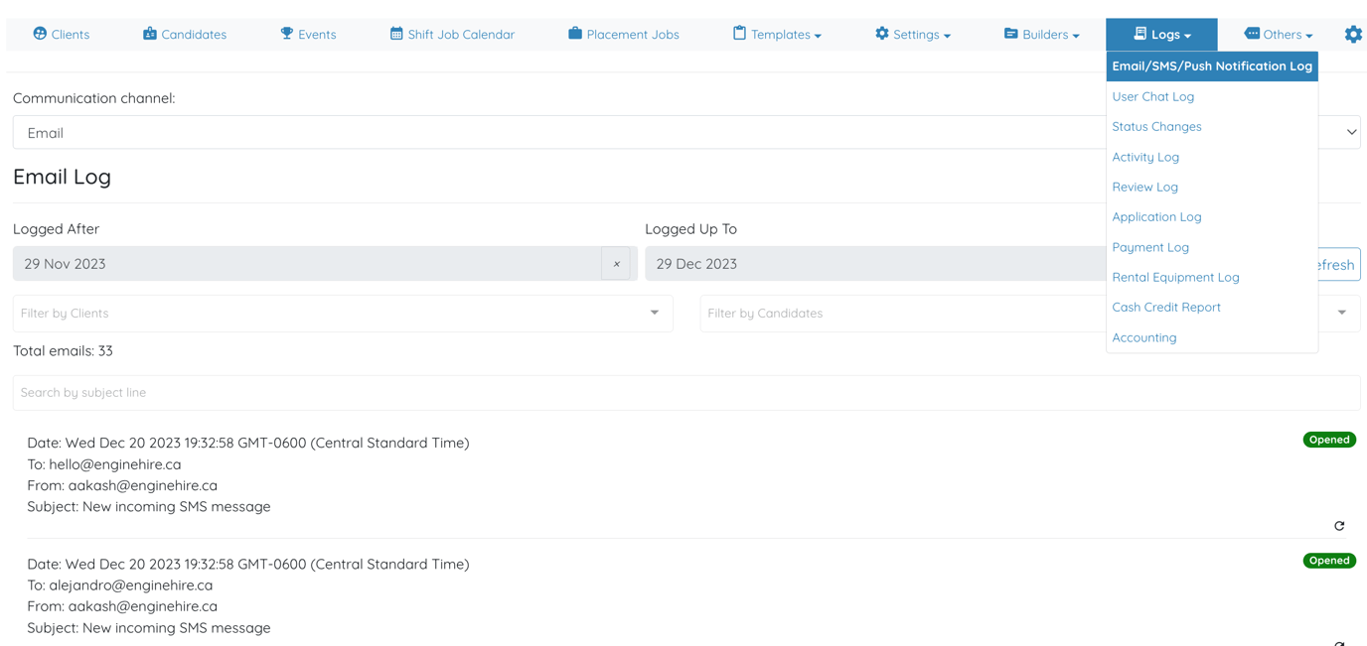This screenshot has width=1367, height=646.
Task: Open the settings gear in top right corner
Action: (1353, 34)
